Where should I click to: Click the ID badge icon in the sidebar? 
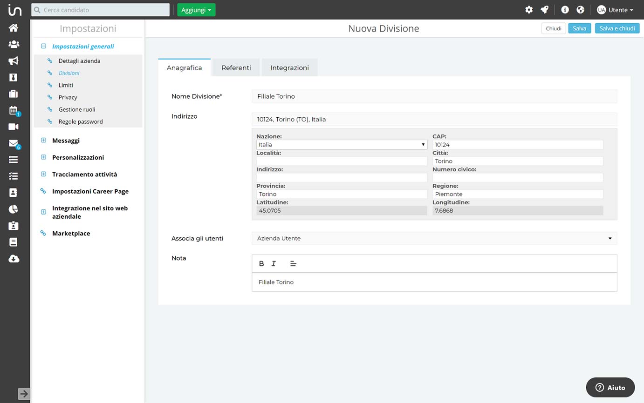(14, 225)
